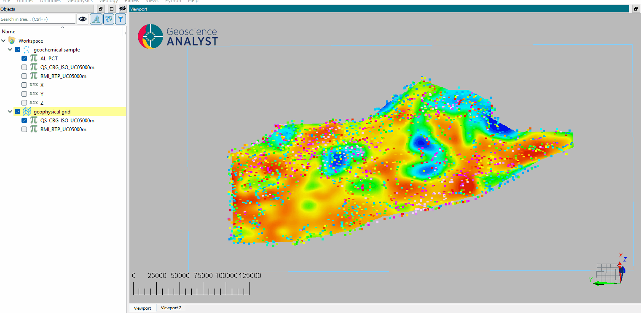Click the geochemical sample points icon
The width and height of the screenshot is (641, 313).
coord(27,50)
